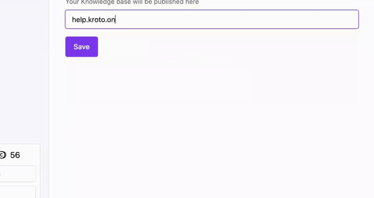The width and height of the screenshot is (374, 198).
Task: Click the "Your Knowledge base will be published here" label
Action: tap(132, 2)
